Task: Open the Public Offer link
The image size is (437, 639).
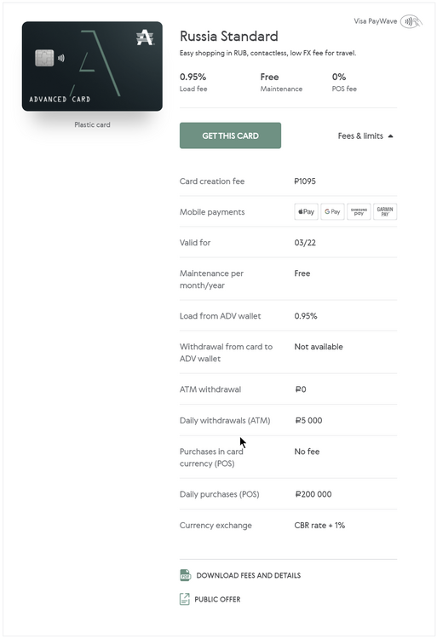Action: pos(217,600)
